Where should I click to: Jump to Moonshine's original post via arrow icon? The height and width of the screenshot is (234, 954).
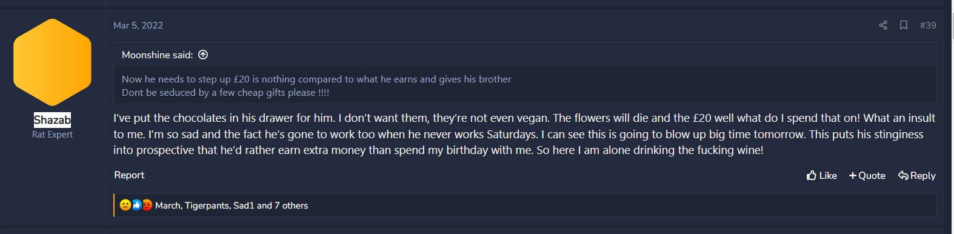click(x=203, y=55)
